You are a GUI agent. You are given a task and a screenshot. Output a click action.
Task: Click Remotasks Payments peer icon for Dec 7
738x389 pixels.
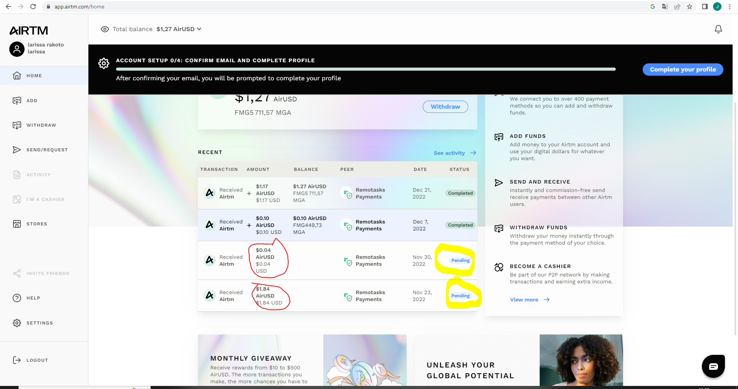click(347, 225)
